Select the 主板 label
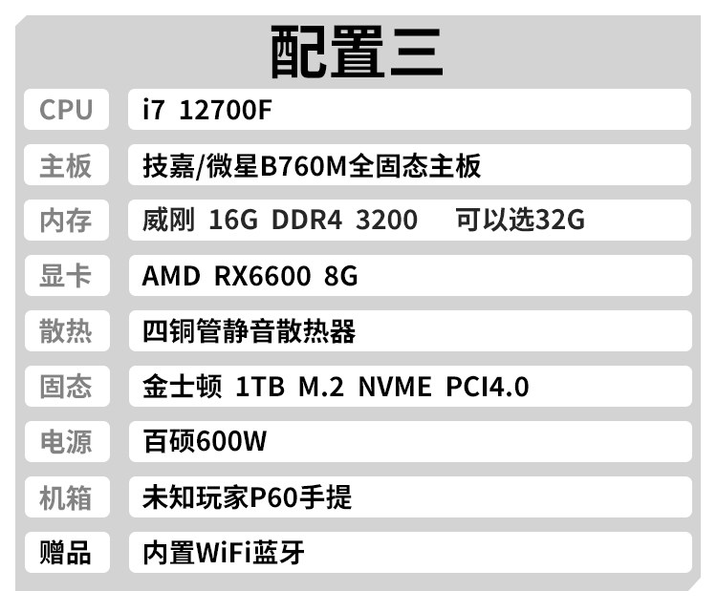This screenshot has width=717, height=612. click(66, 165)
